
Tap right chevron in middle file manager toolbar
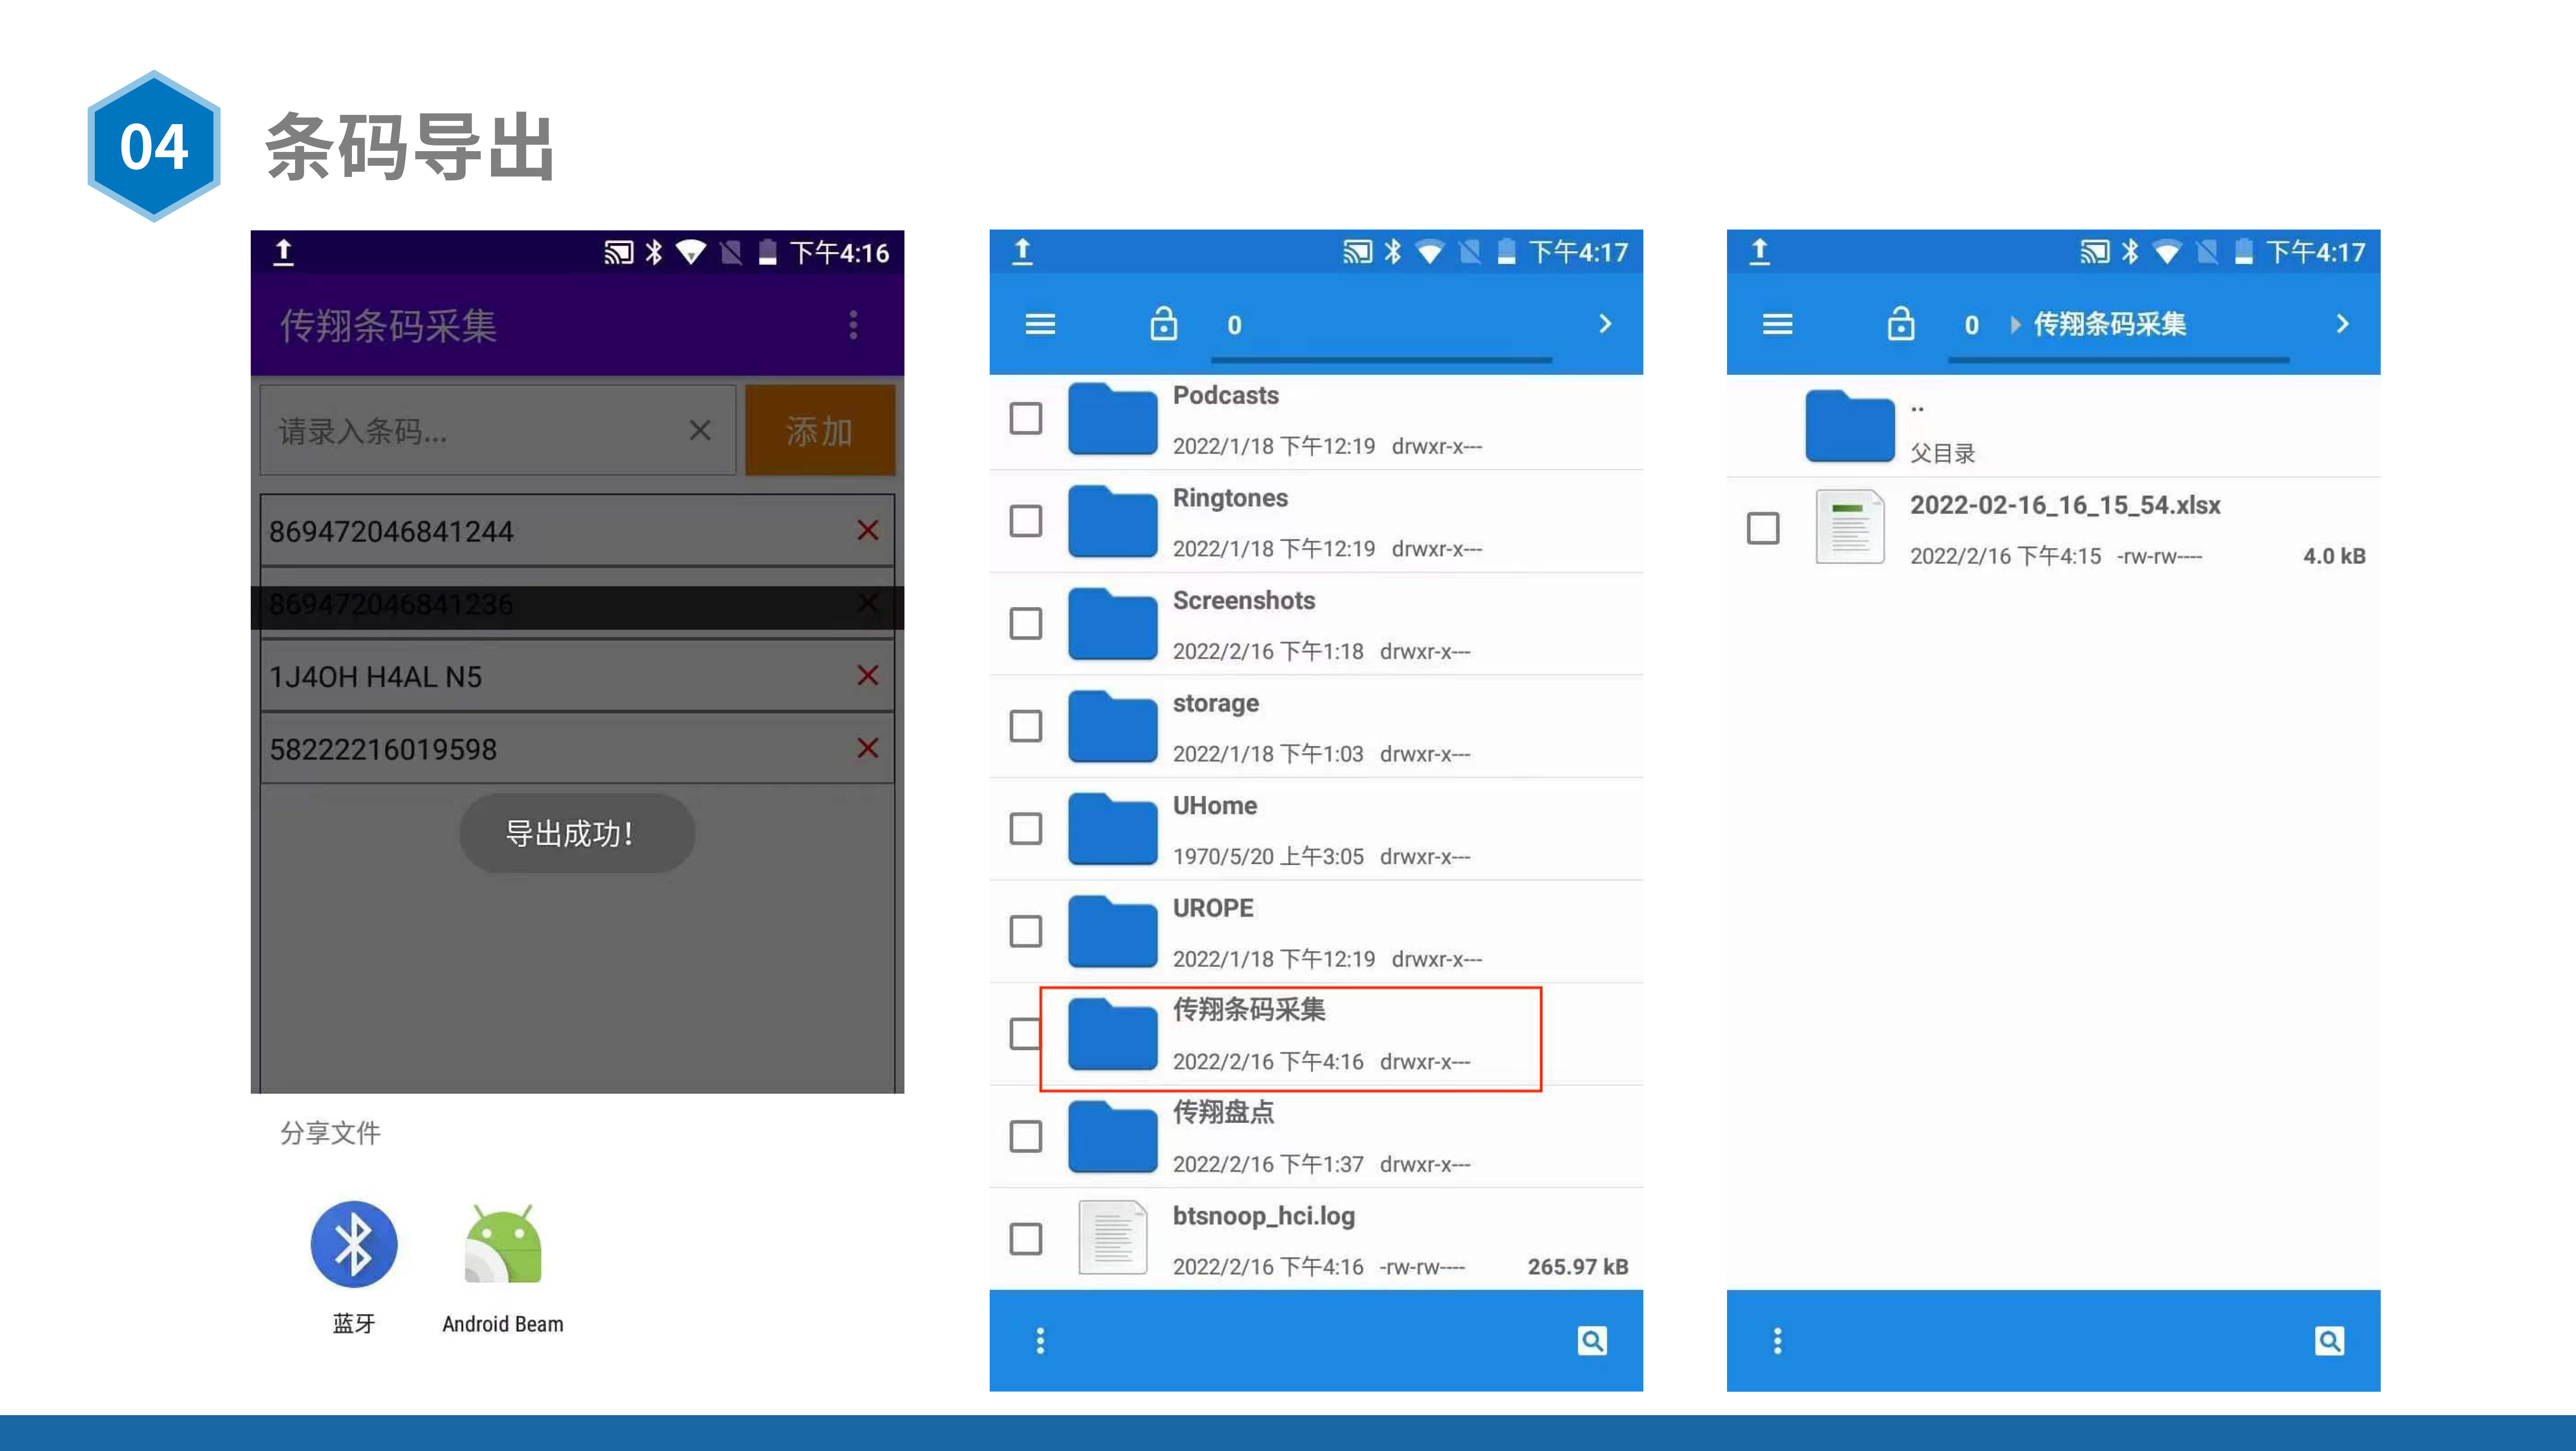pyautogui.click(x=1605, y=324)
